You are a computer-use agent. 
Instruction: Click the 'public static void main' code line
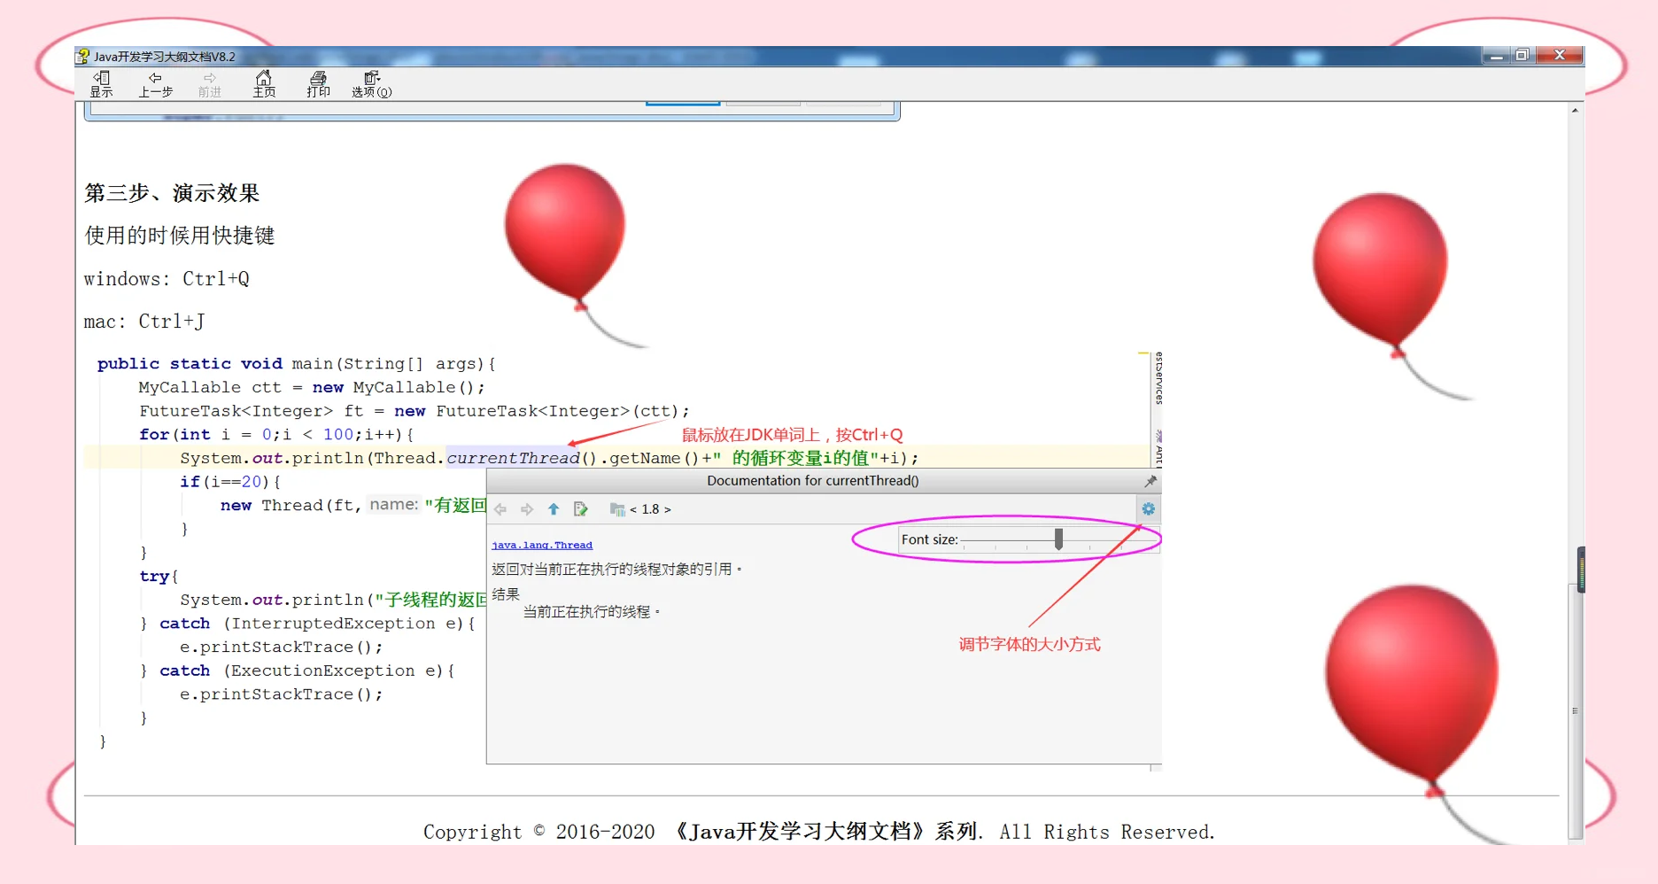(297, 364)
